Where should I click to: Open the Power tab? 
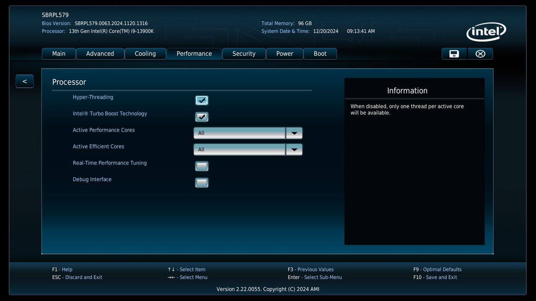(x=285, y=54)
